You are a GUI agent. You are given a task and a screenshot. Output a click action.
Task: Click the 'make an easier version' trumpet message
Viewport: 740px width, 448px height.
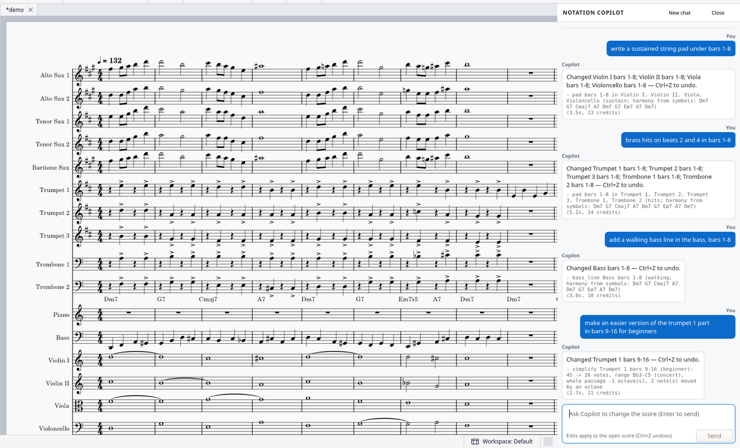click(x=658, y=327)
